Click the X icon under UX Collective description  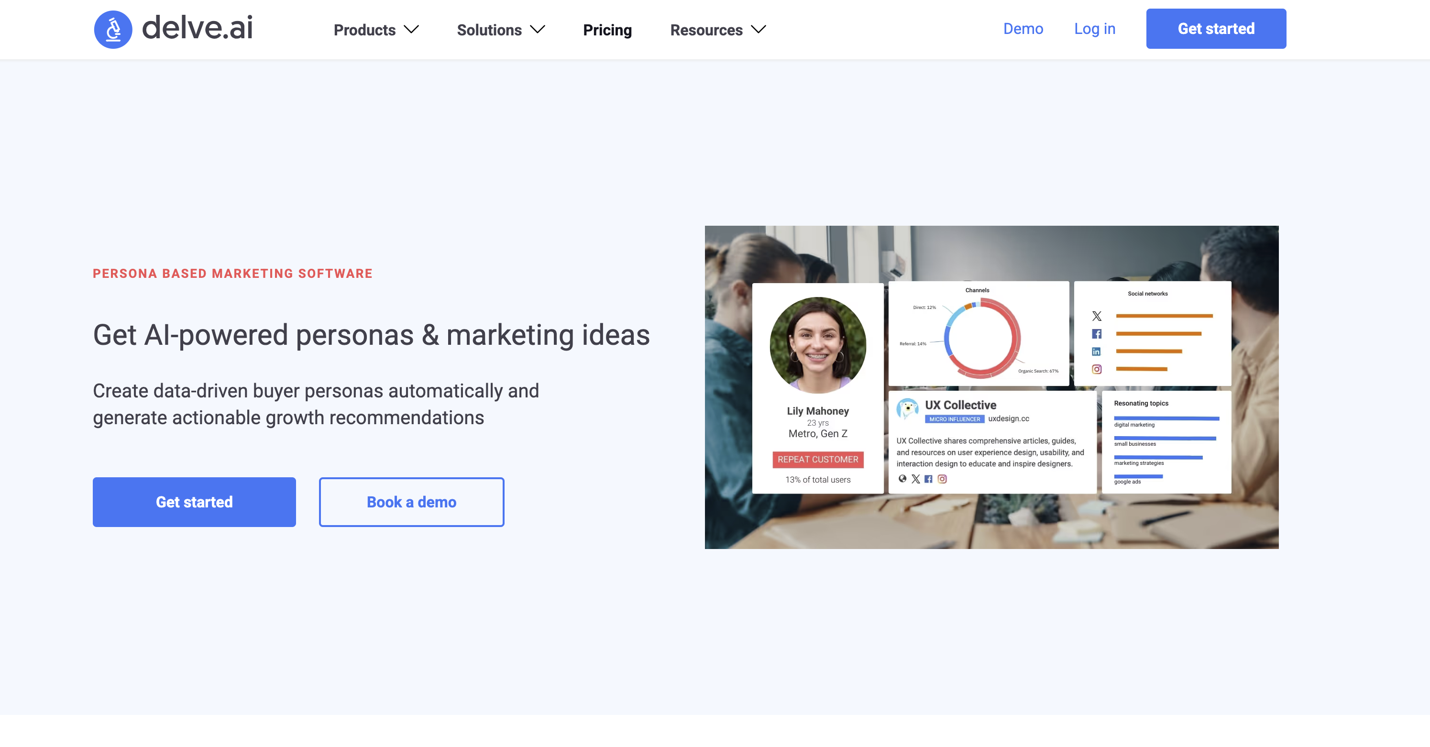[915, 478]
